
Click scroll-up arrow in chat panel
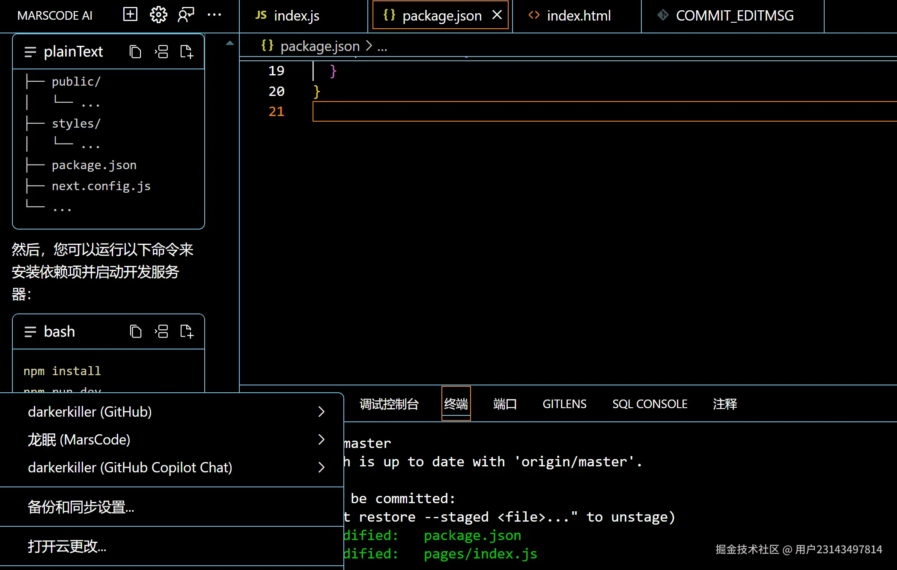(x=230, y=43)
